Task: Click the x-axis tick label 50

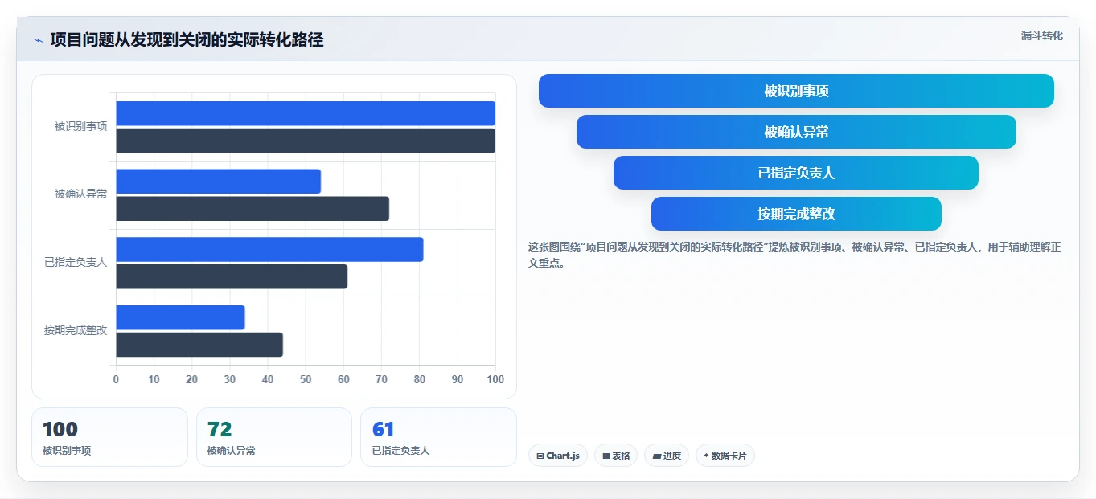Action: [306, 379]
